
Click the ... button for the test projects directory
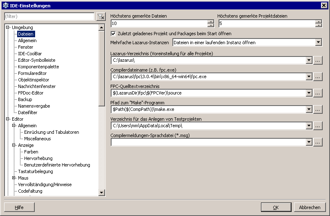point(318,126)
